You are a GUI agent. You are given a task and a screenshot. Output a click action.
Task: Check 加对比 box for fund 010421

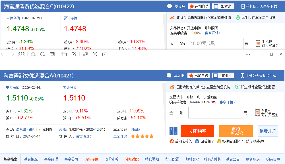click(216, 75)
